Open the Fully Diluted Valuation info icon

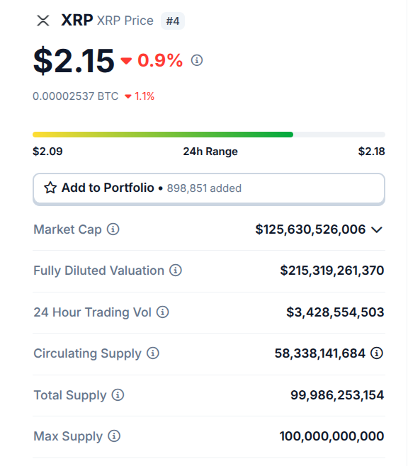[x=176, y=271]
